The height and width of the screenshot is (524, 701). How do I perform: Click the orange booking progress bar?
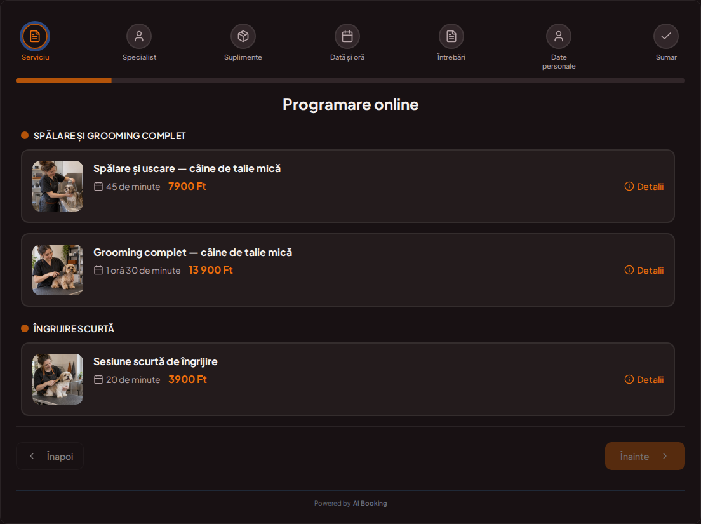[x=63, y=81]
